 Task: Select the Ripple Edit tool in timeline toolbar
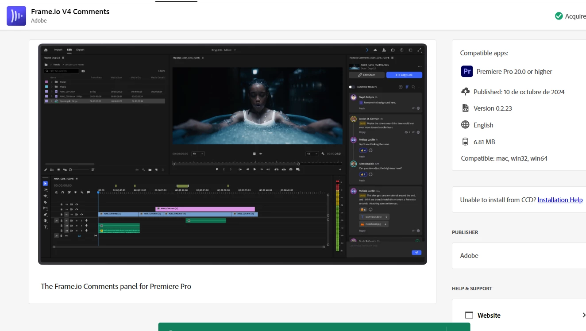coord(45,196)
